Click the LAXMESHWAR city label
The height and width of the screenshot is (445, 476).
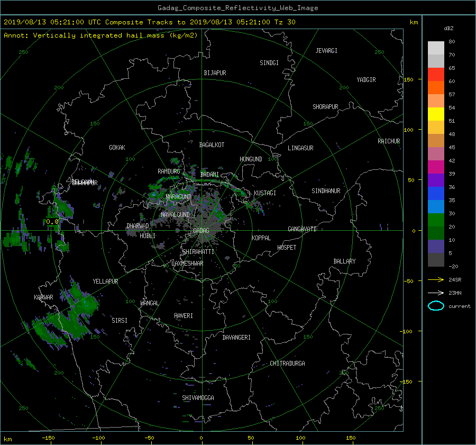tap(187, 264)
